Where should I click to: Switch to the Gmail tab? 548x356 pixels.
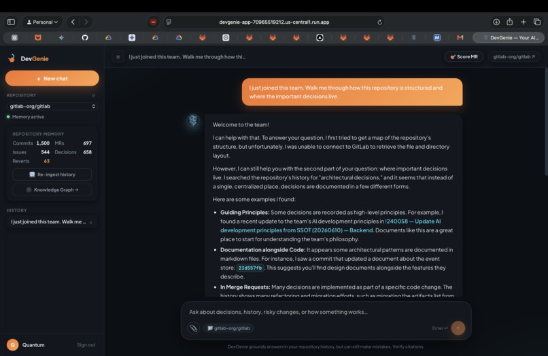[x=460, y=37]
